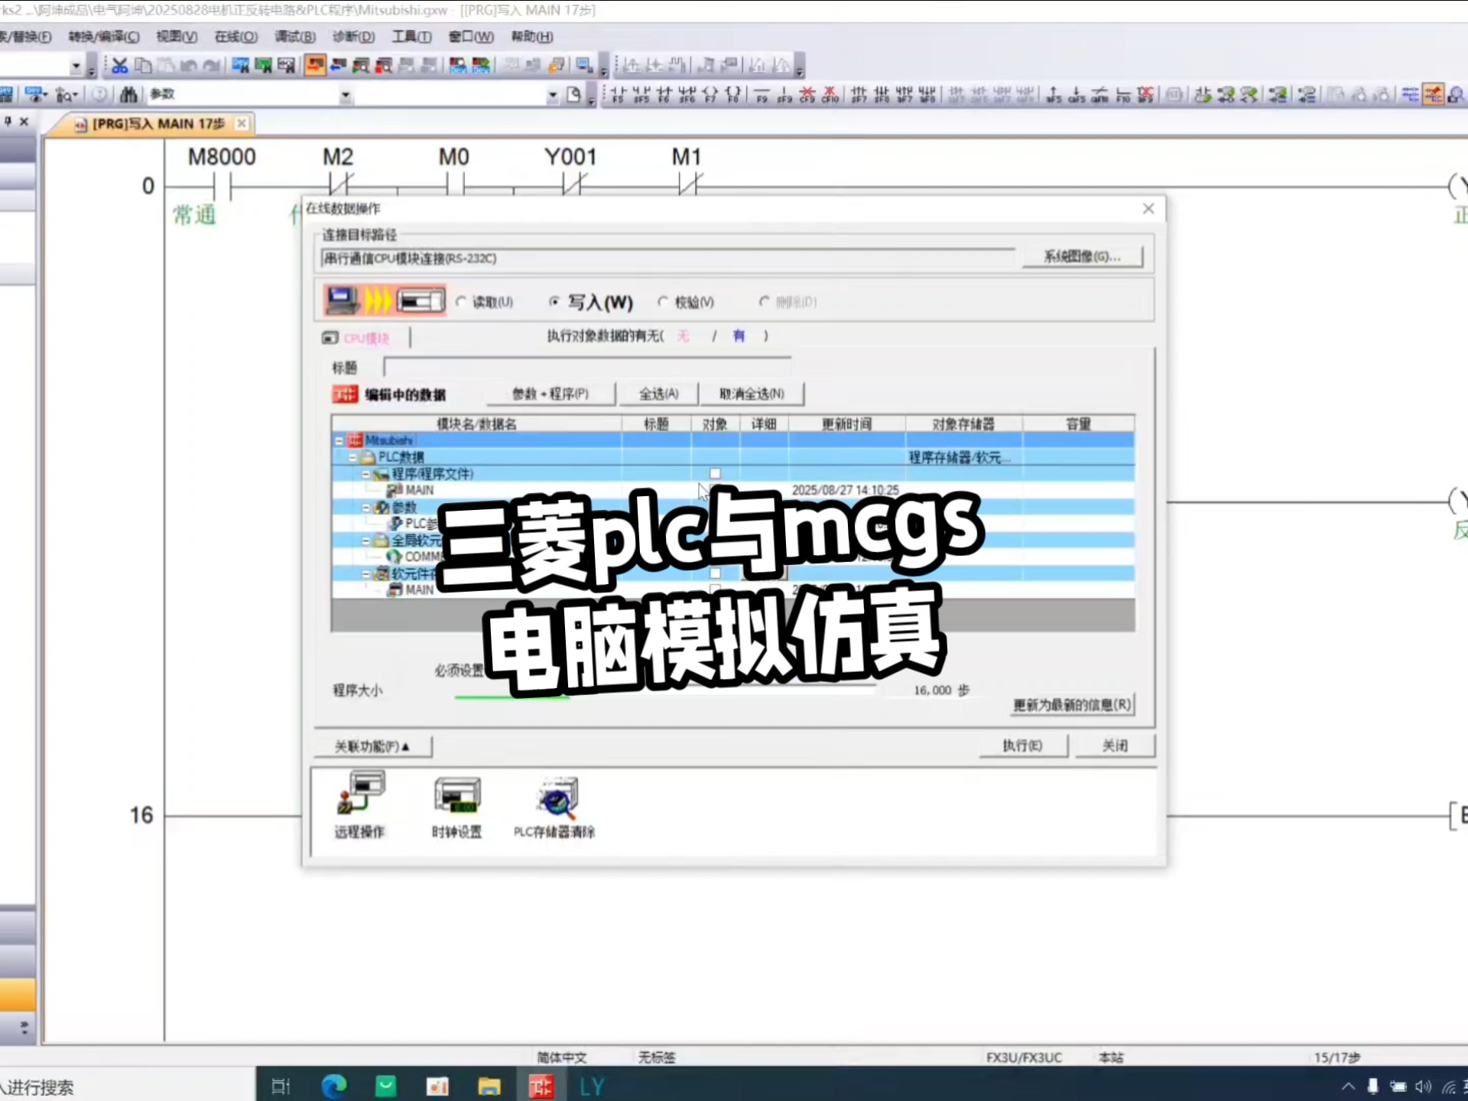Click the green 程序大小 progress bar
1468x1101 pixels.
coord(512,696)
